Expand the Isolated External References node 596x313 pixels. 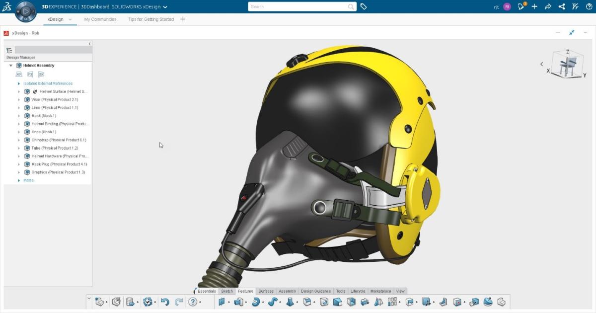19,83
